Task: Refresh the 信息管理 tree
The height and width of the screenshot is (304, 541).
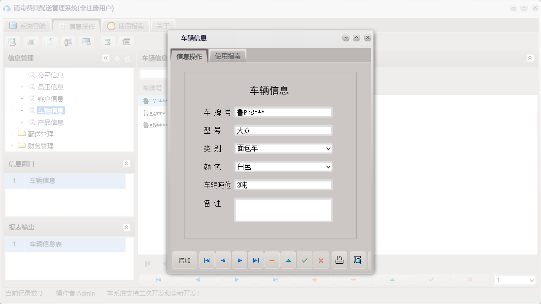Action: pos(127,58)
